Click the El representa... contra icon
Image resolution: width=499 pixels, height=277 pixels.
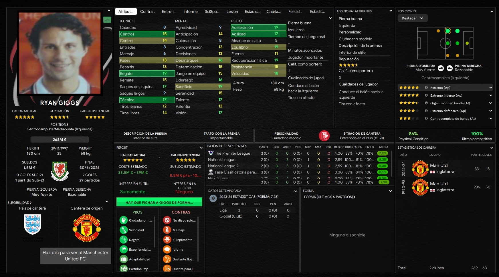pyautogui.click(x=167, y=240)
